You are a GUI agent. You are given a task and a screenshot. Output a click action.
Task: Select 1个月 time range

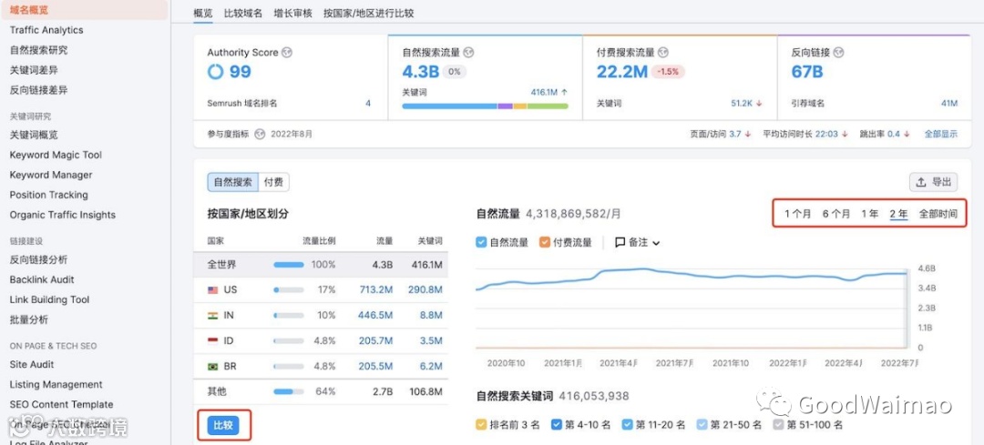(x=797, y=214)
